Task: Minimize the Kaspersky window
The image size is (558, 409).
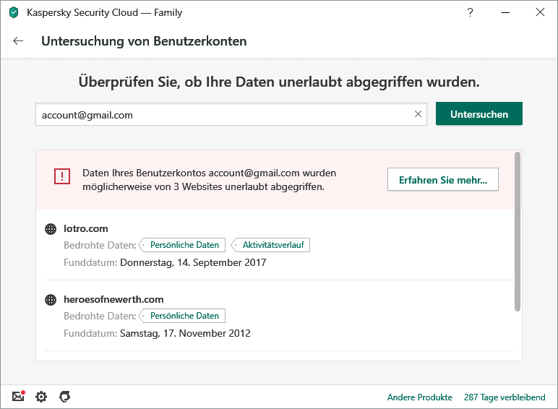Action: [505, 12]
